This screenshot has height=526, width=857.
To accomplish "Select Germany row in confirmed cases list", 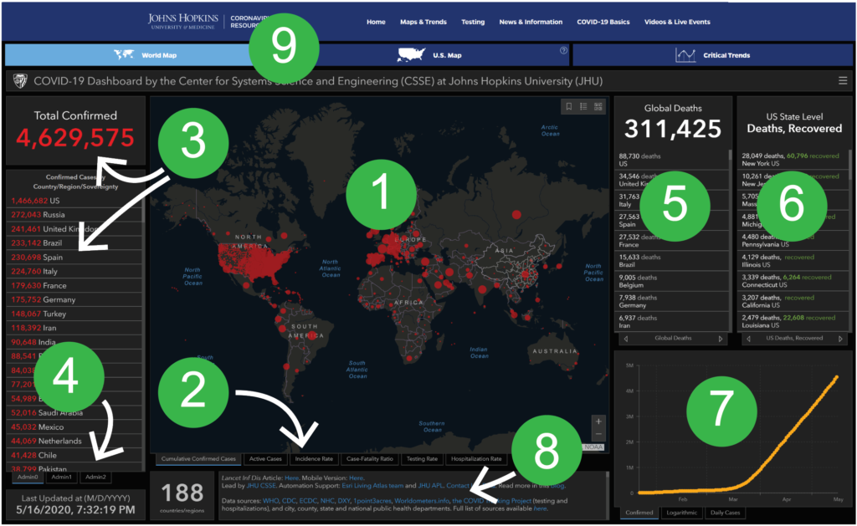I will pos(74,300).
